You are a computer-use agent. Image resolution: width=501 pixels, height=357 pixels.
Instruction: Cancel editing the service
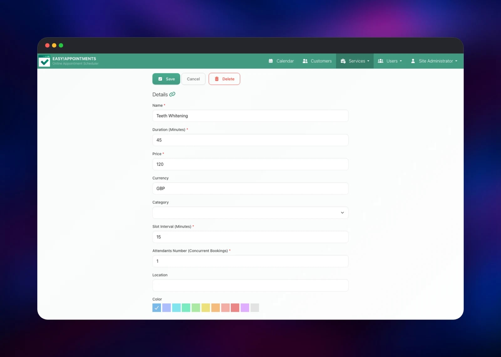click(193, 79)
